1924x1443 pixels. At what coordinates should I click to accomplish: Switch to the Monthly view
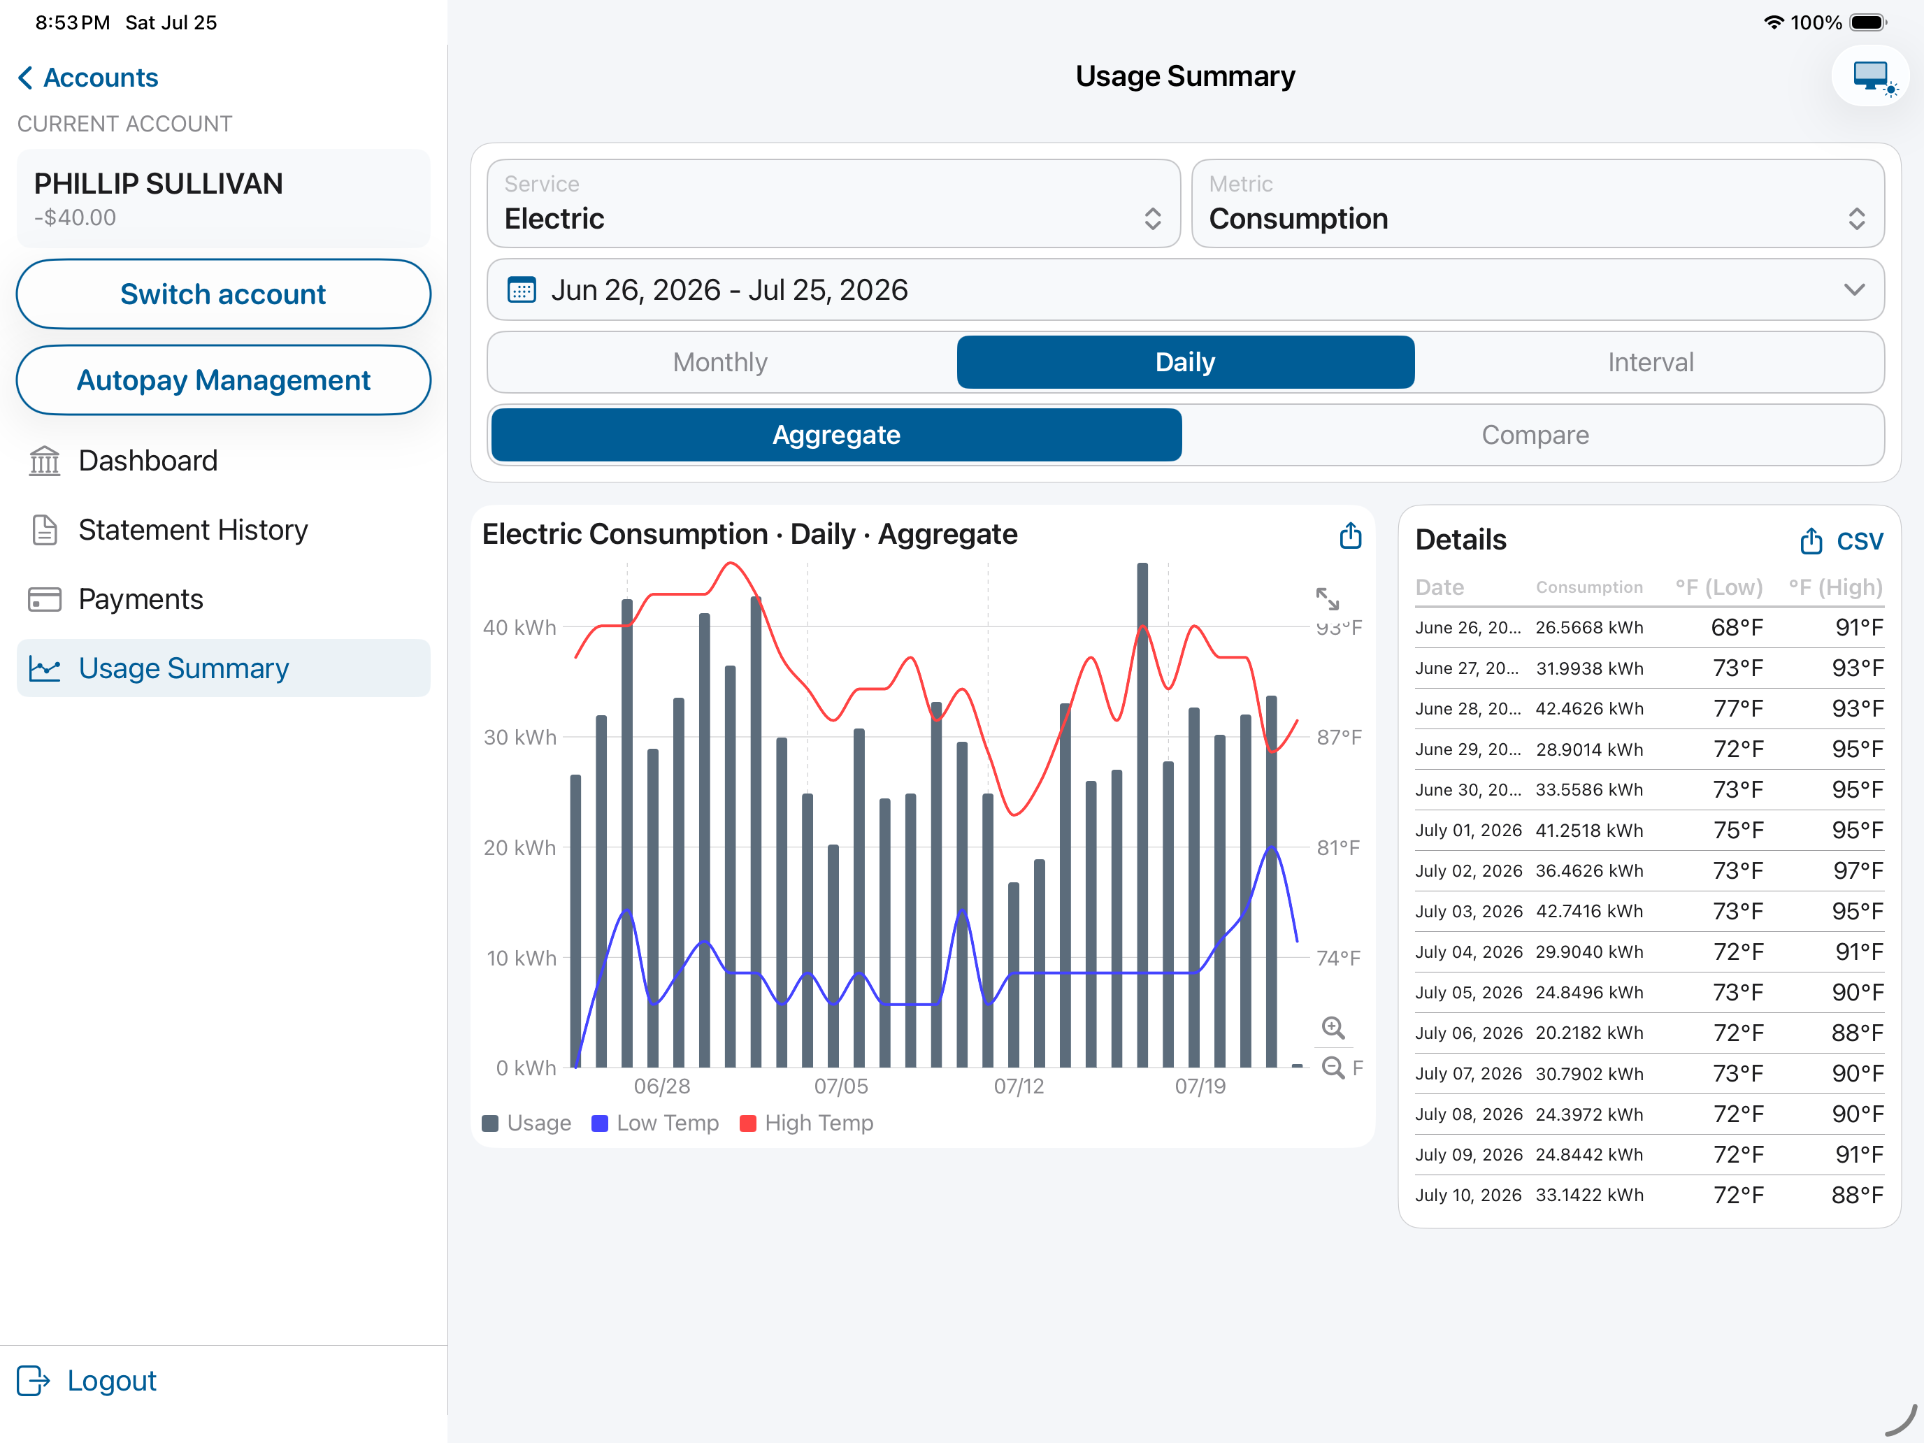pyautogui.click(x=720, y=362)
